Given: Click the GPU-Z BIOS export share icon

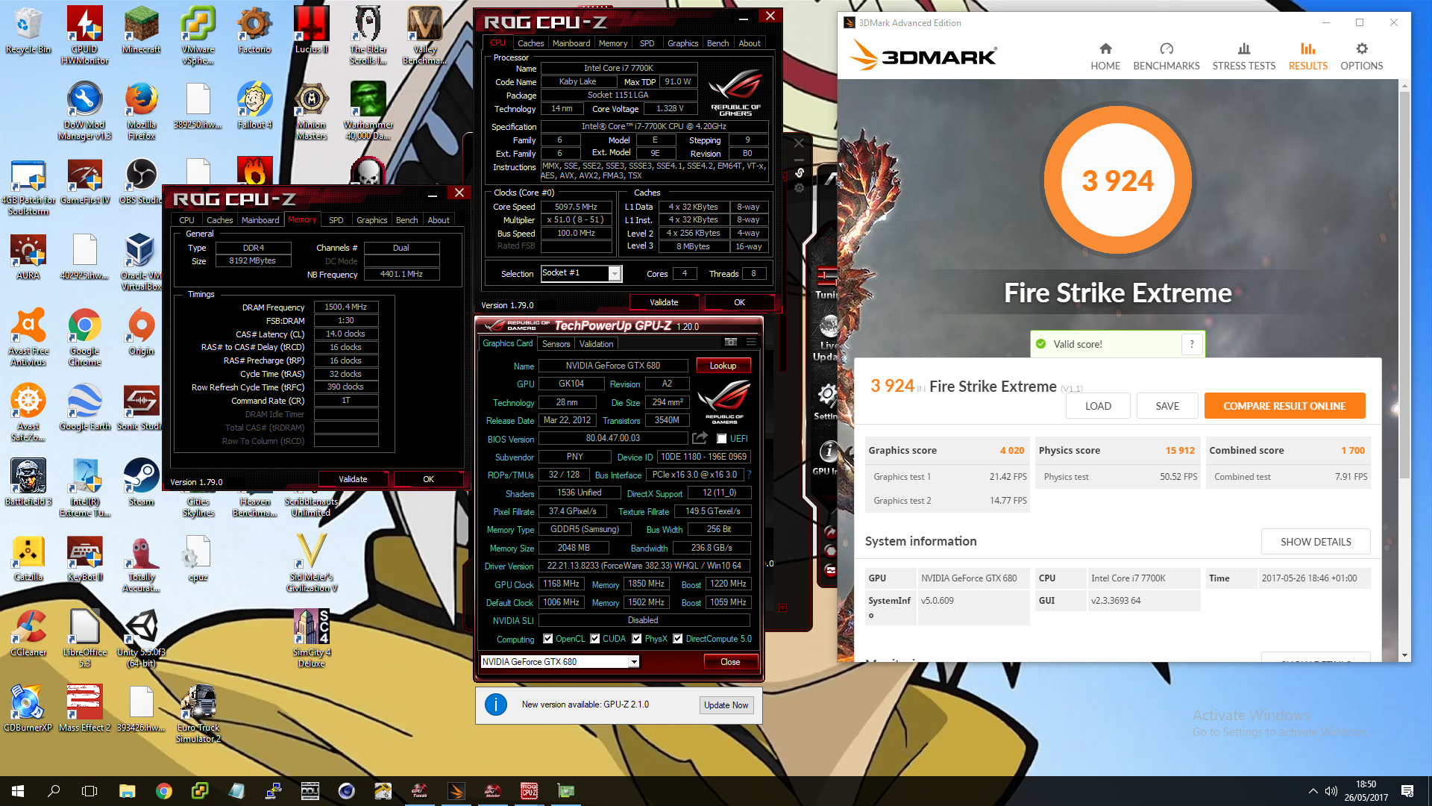Looking at the screenshot, I should [x=700, y=438].
